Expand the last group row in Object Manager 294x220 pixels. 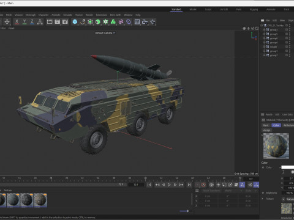(264, 55)
